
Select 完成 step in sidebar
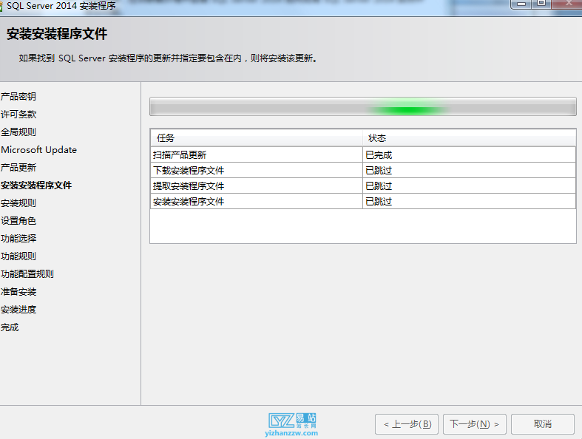[10, 327]
